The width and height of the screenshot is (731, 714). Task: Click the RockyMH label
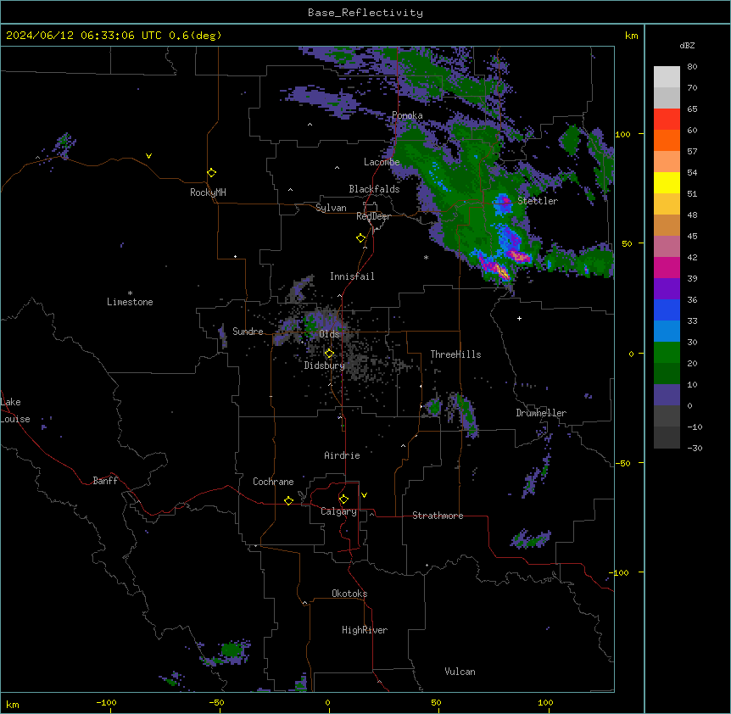point(208,192)
